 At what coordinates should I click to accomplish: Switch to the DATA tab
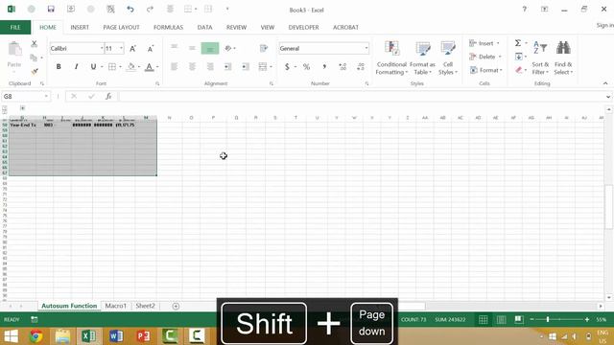click(204, 28)
